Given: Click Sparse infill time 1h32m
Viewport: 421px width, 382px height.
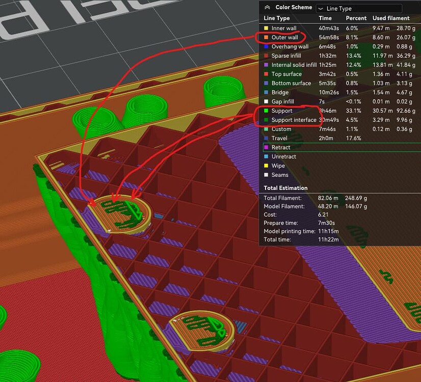Looking at the screenshot, I should click(x=328, y=56).
